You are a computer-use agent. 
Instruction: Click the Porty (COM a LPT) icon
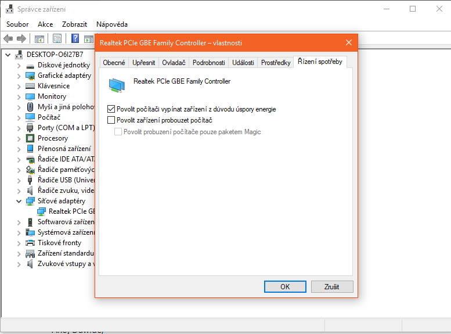tap(30, 128)
